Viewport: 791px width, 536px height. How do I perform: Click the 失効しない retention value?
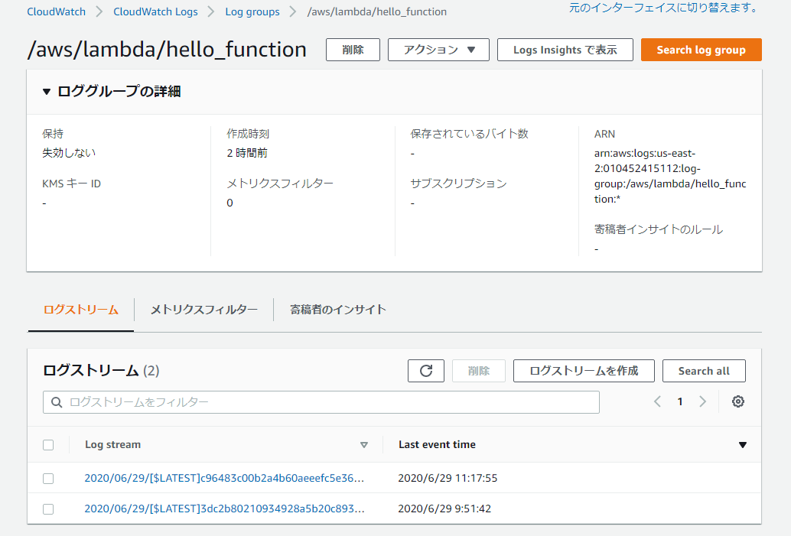coord(69,153)
